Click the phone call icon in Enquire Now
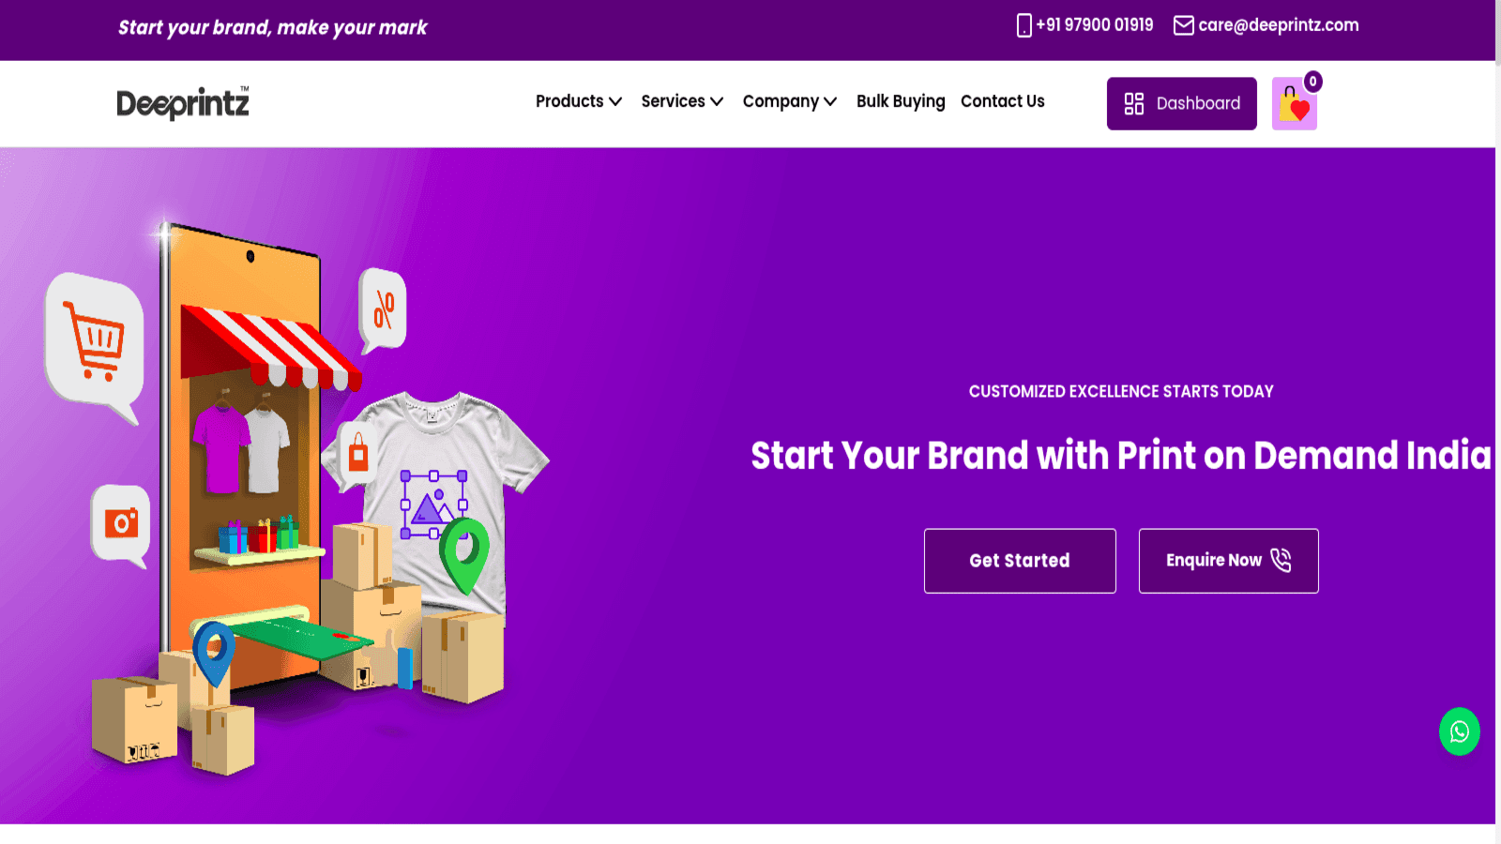 pos(1281,560)
